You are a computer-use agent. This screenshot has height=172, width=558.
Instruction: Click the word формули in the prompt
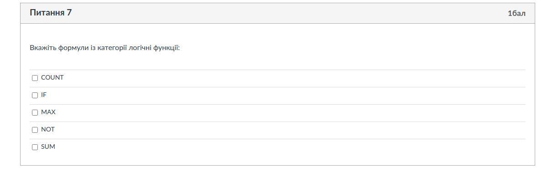73,48
